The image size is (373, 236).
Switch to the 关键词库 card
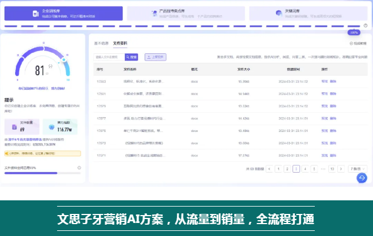click(x=309, y=14)
